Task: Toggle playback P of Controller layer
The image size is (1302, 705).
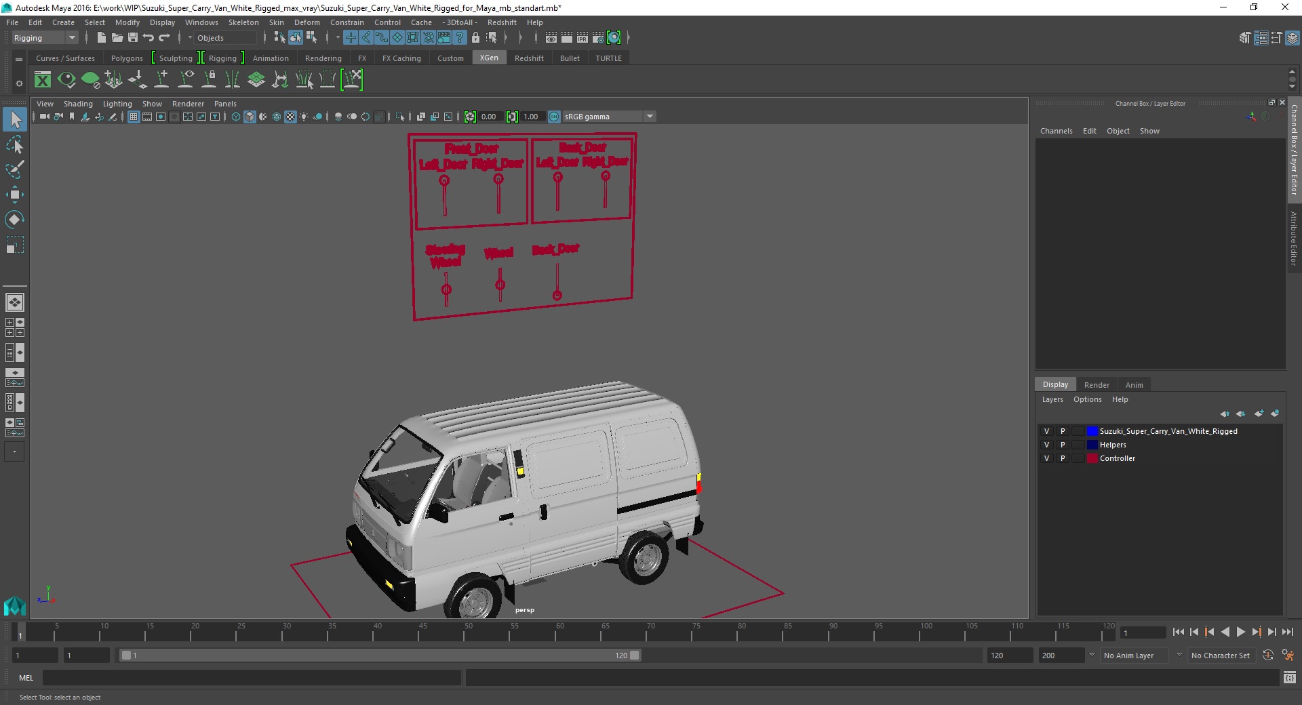Action: pyautogui.click(x=1063, y=458)
